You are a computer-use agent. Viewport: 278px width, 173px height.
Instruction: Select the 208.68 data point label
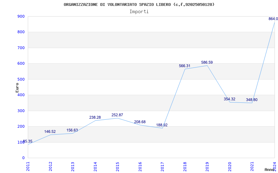click(140, 122)
